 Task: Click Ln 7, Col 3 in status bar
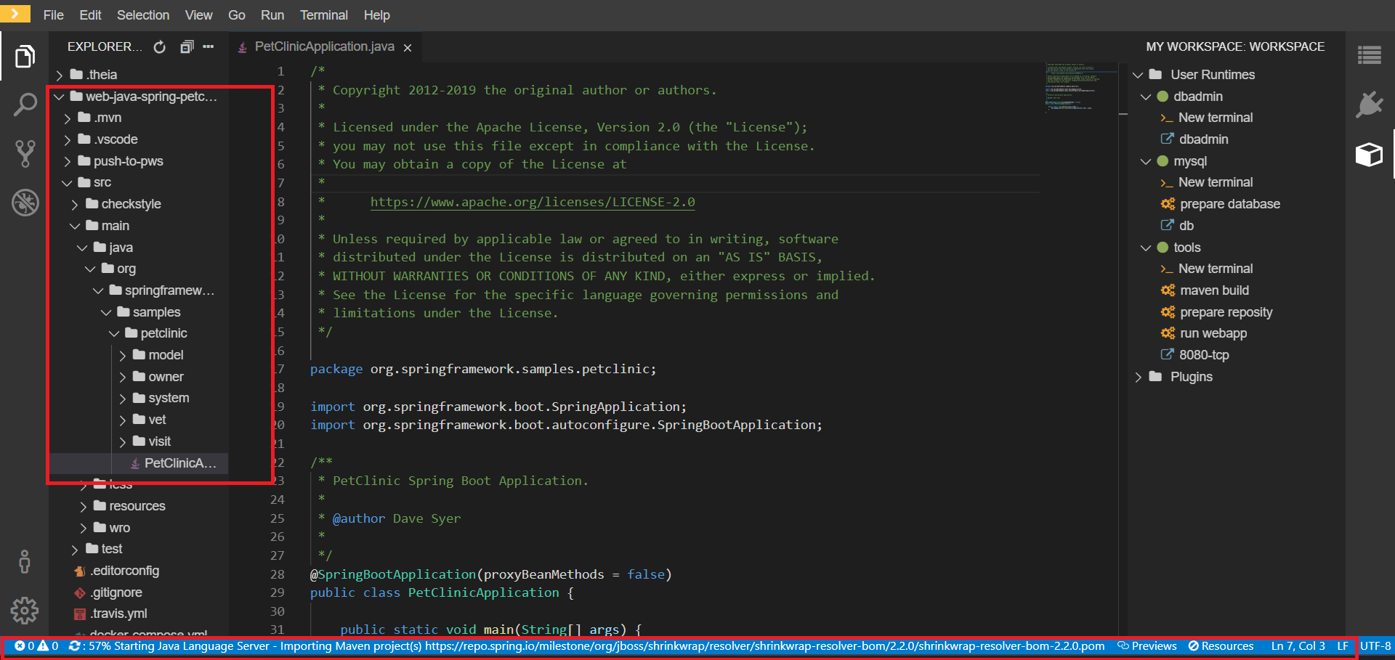point(1298,646)
